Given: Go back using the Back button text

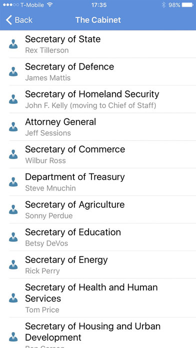Looking at the screenshot, I should pos(23,20).
